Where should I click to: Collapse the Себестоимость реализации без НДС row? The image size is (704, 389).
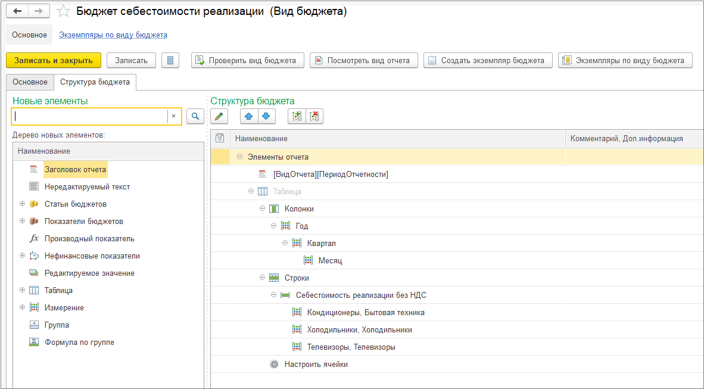click(x=273, y=295)
